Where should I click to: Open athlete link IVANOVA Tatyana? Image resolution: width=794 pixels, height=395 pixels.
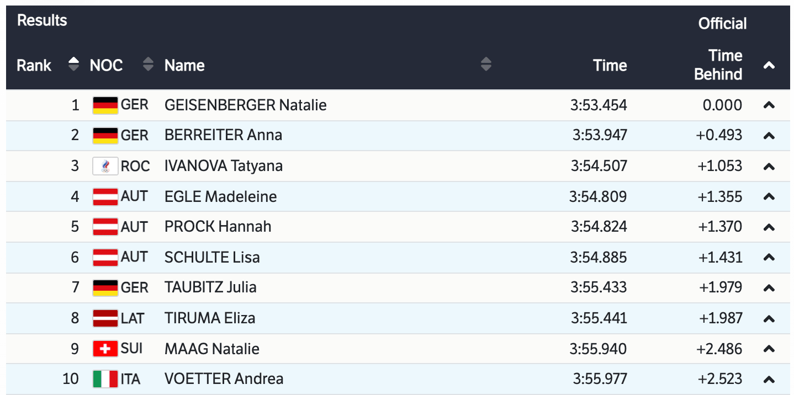pos(224,166)
